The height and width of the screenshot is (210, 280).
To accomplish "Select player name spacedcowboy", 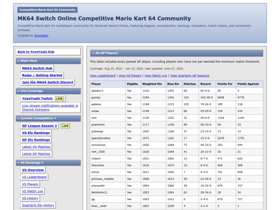I will coord(101,138).
